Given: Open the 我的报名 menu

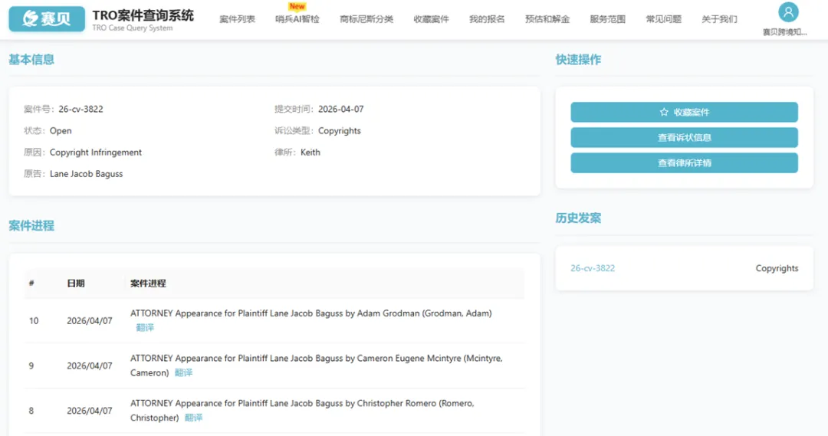Looking at the screenshot, I should coord(487,19).
